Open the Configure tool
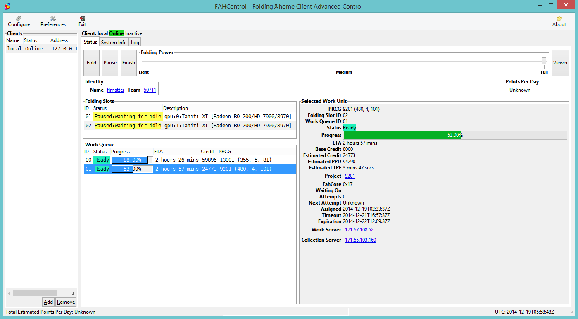 pyautogui.click(x=19, y=21)
